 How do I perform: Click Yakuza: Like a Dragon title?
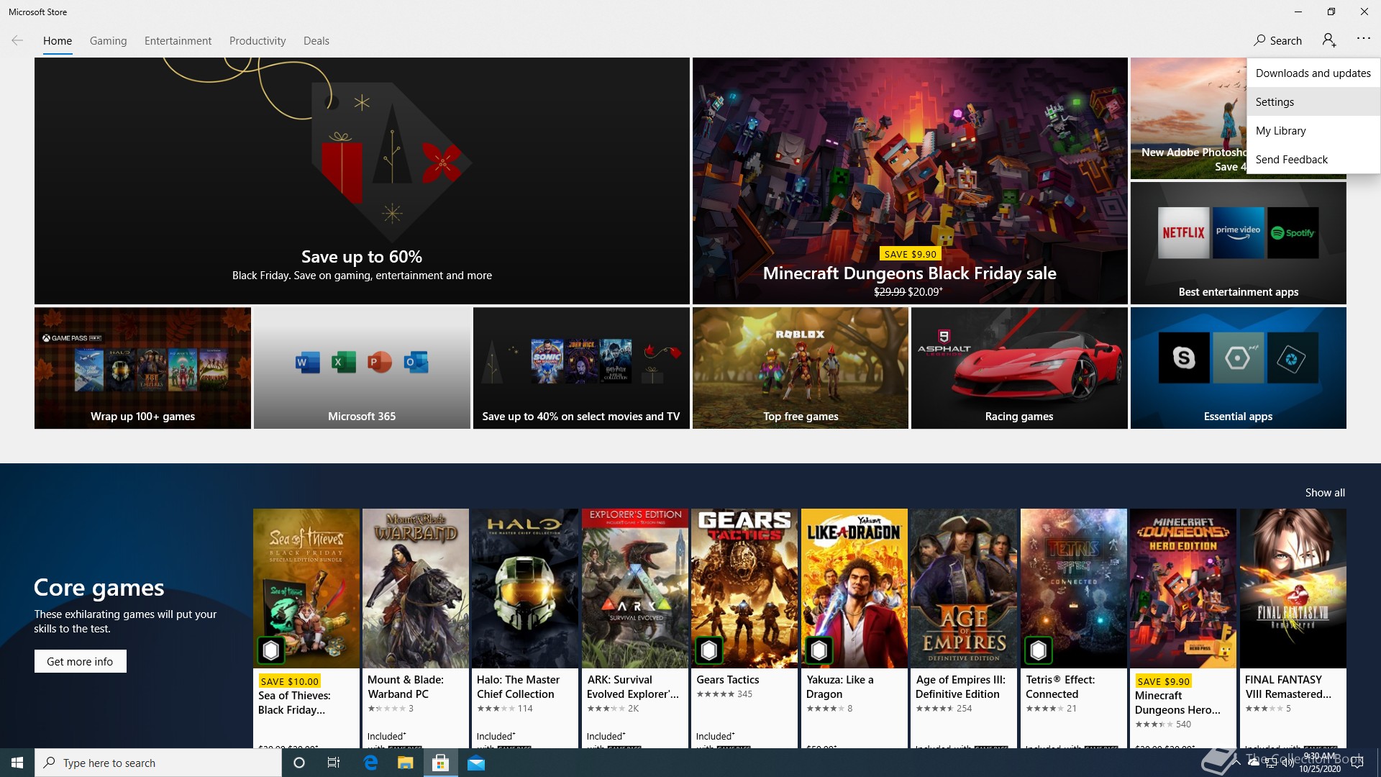click(839, 686)
